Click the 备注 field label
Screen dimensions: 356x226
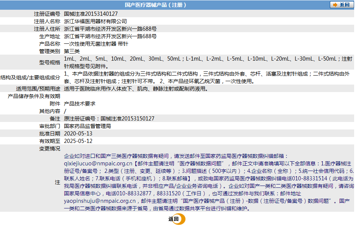click(x=55, y=119)
